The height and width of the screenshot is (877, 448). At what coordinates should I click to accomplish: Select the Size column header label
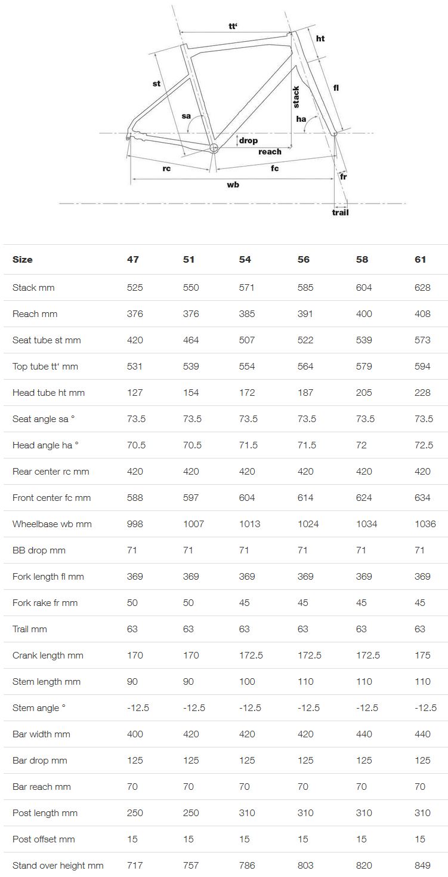pos(23,260)
